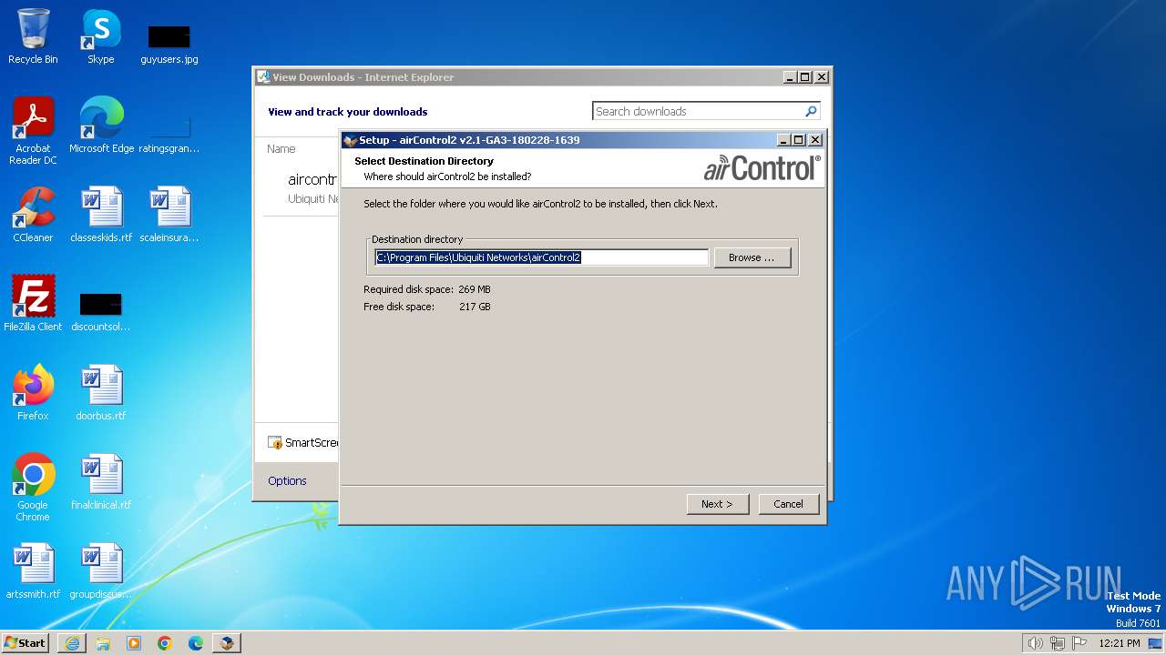Close the airControl2 setup window
1166x655 pixels.
coord(815,140)
